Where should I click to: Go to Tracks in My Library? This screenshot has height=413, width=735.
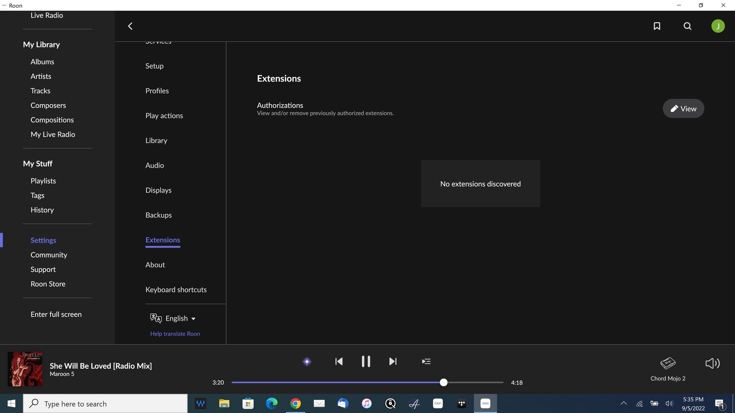coord(40,91)
